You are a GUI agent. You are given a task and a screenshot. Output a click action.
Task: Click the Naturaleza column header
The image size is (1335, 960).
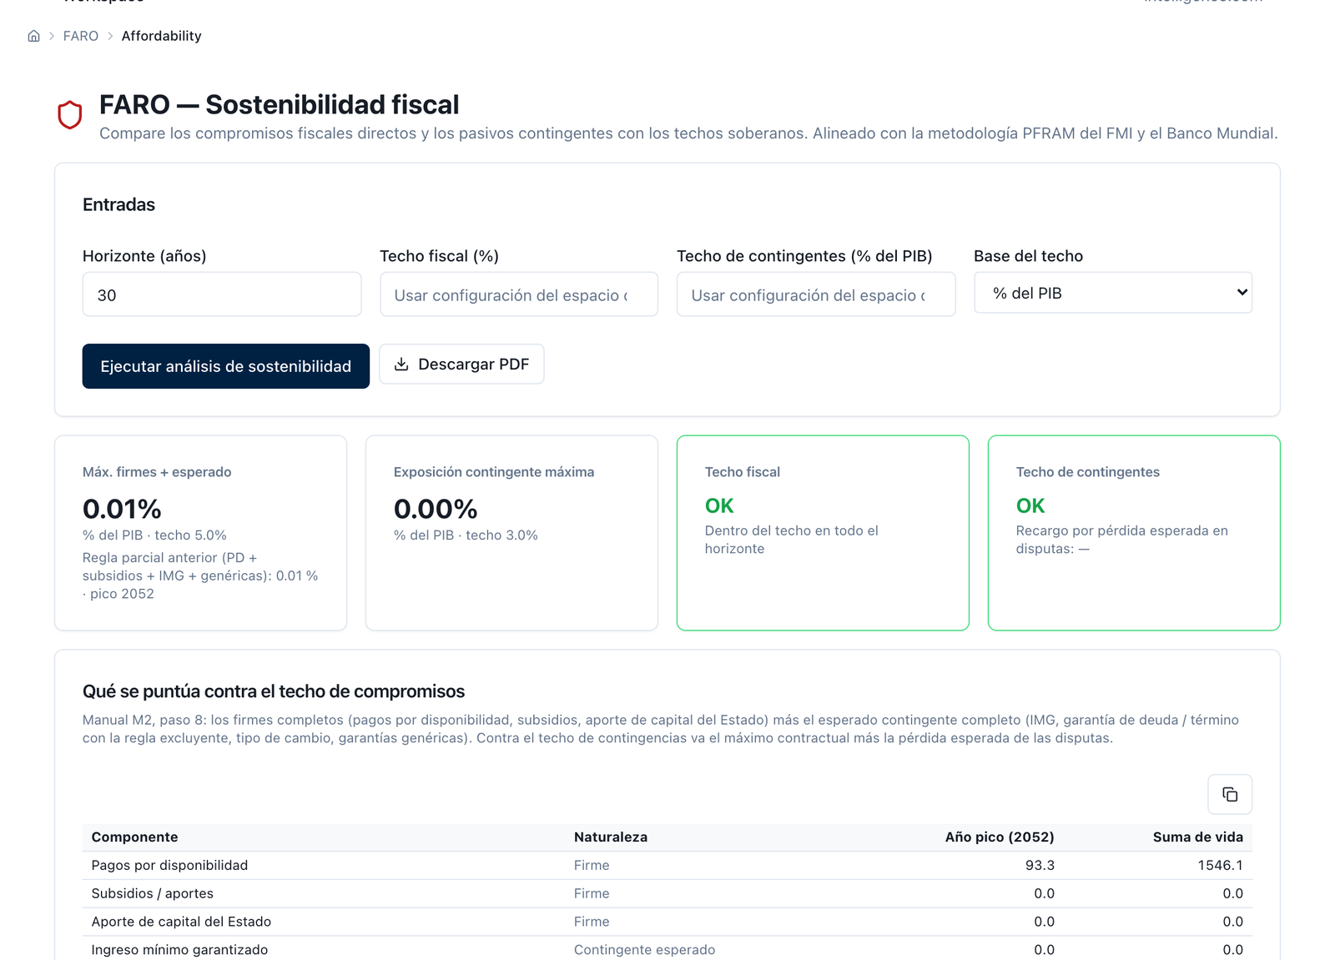(x=611, y=837)
